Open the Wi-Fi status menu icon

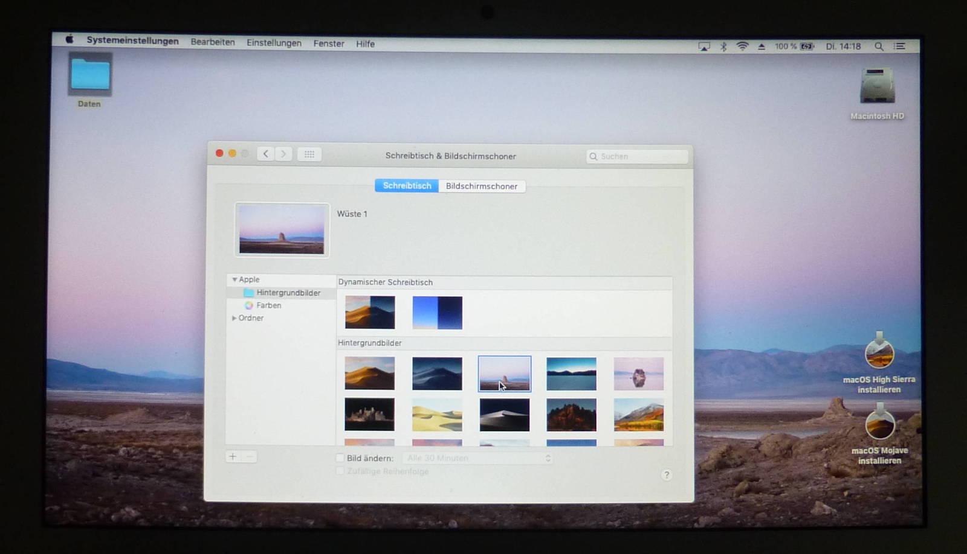click(742, 46)
